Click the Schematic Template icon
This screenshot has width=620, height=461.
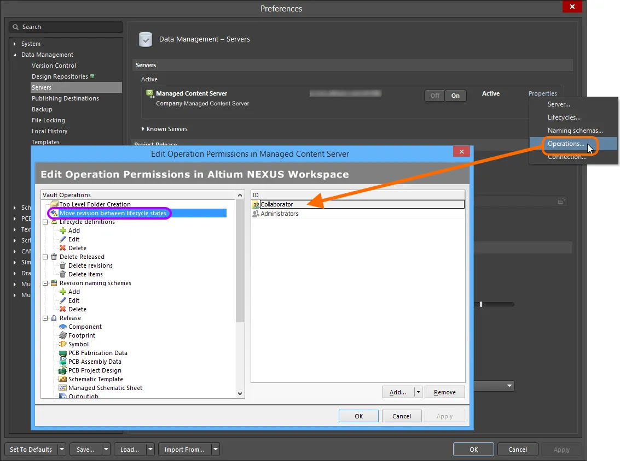click(x=63, y=379)
